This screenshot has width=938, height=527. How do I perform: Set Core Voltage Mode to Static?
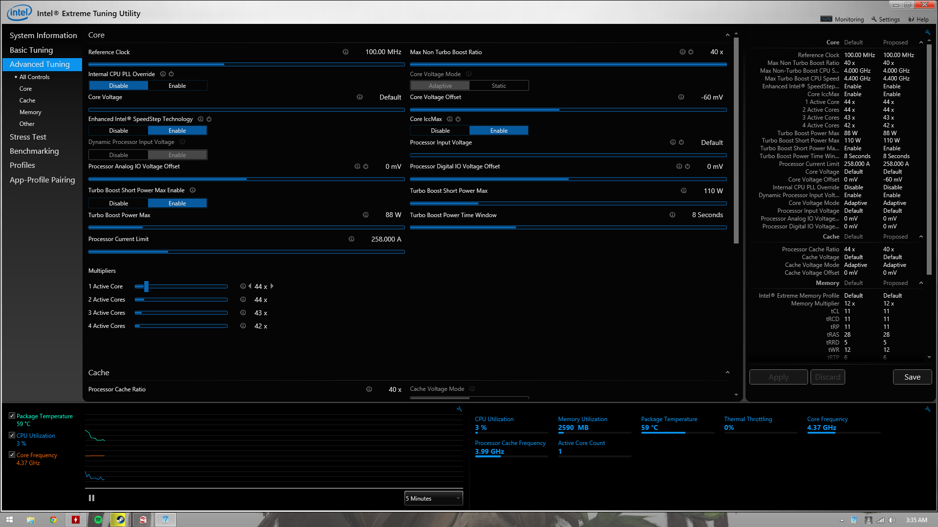tap(499, 86)
